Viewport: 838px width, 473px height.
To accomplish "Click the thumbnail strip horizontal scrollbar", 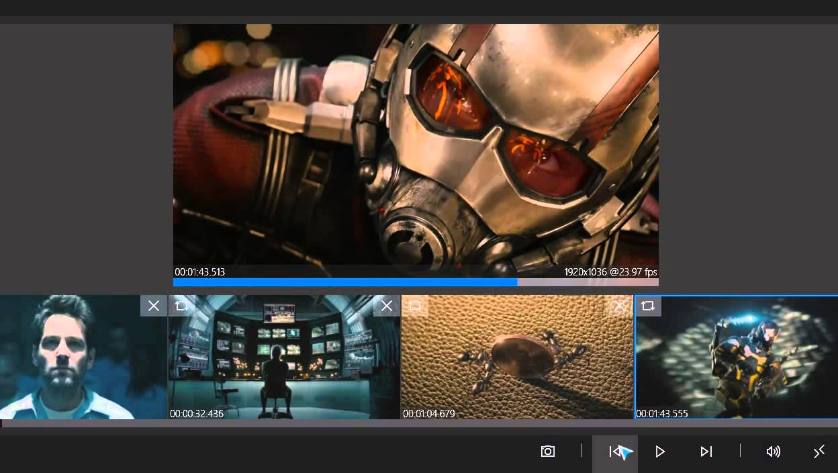I will coord(419,423).
